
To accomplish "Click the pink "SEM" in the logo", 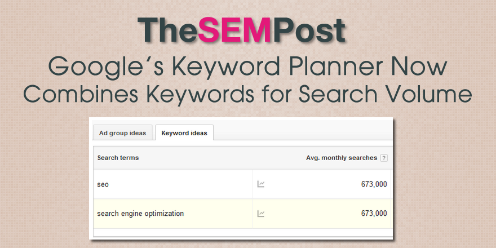I will (235, 31).
